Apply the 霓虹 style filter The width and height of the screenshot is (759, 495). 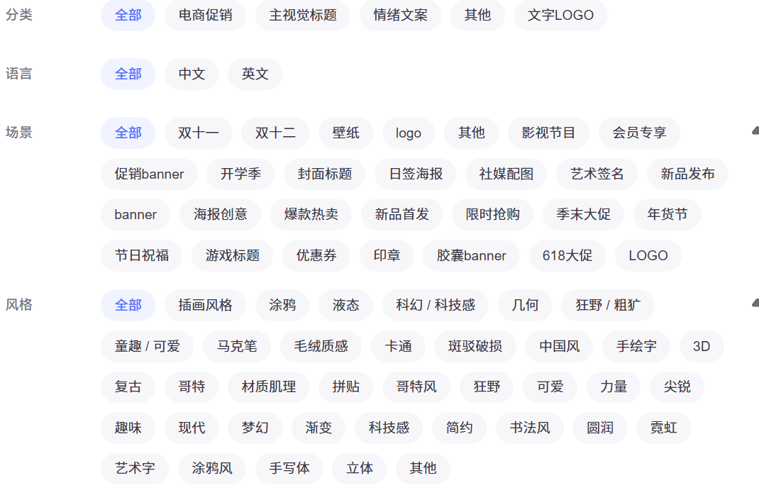[x=663, y=428]
